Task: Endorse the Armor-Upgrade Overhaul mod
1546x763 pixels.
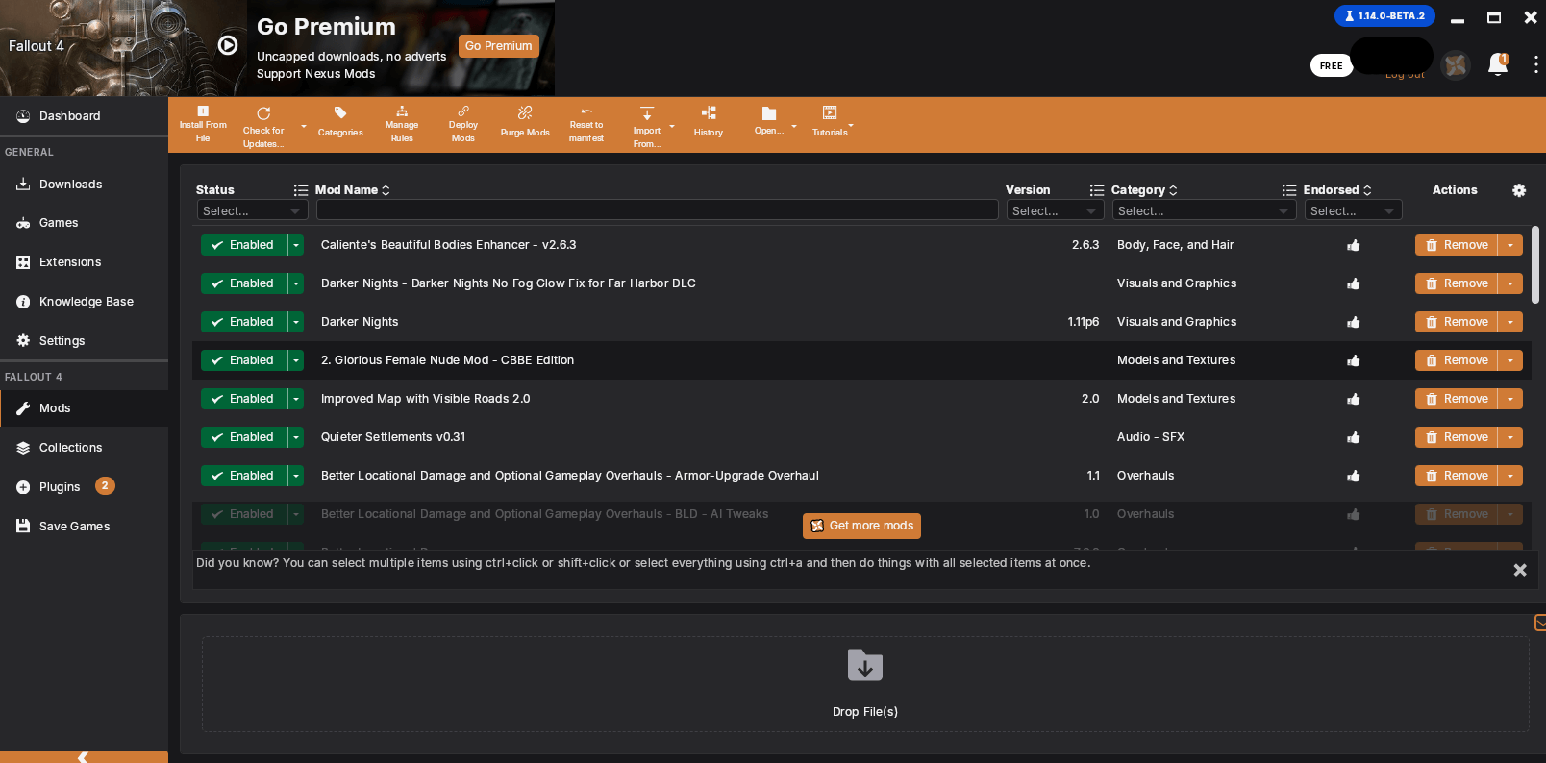Action: [x=1354, y=476]
